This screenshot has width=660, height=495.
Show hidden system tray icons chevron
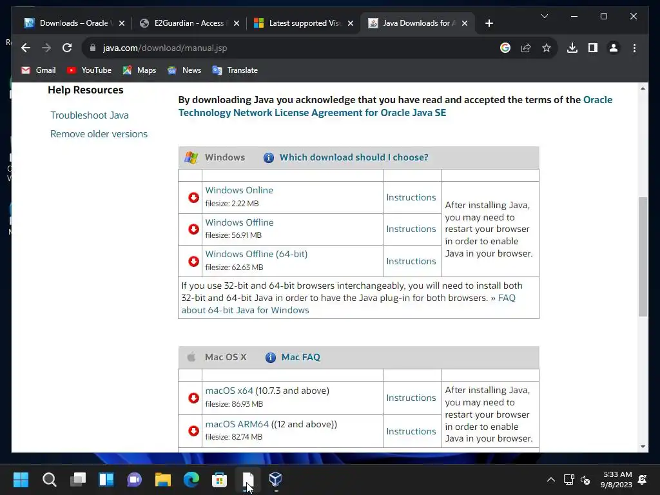(550, 480)
